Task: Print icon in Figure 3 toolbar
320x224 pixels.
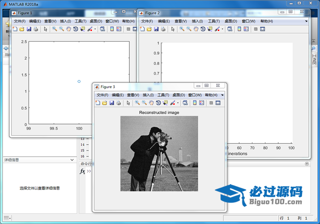Action: point(118,103)
